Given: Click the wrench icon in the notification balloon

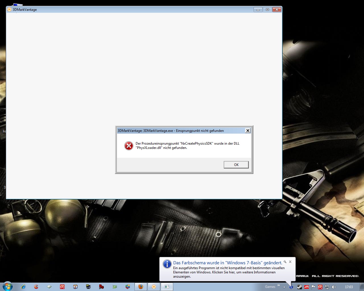Looking at the screenshot, I should pos(285,262).
